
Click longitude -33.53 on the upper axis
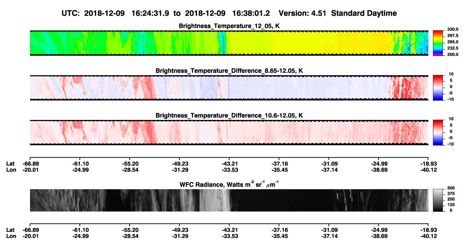229,170
